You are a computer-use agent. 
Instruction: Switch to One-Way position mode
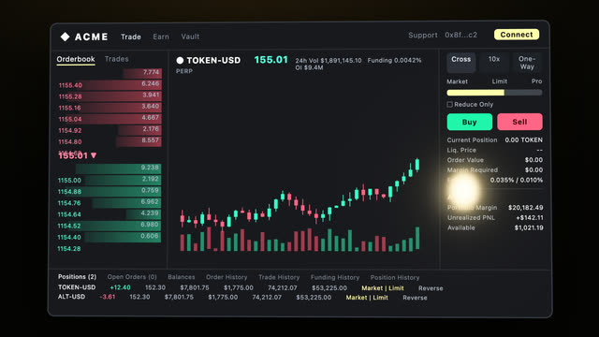[527, 63]
